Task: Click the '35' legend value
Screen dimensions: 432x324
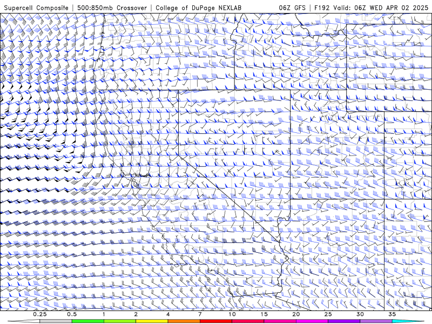Action: 392,314
